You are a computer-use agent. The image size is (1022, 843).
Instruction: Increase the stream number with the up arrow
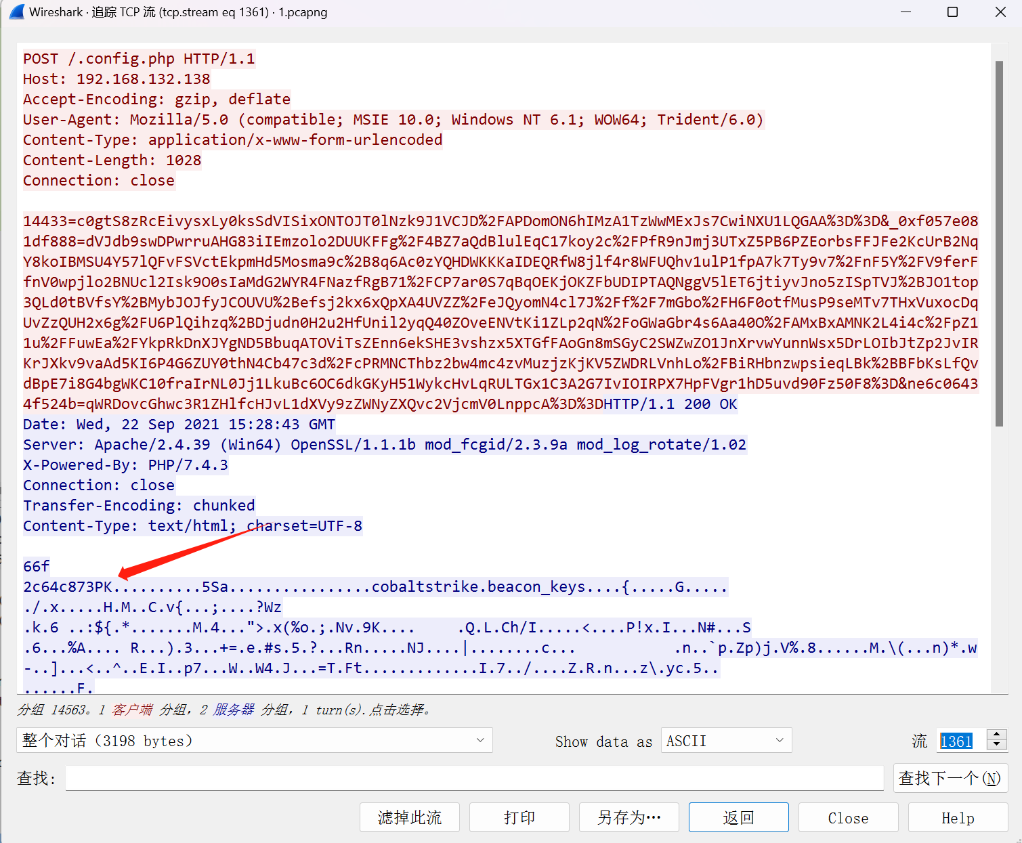[x=997, y=735]
